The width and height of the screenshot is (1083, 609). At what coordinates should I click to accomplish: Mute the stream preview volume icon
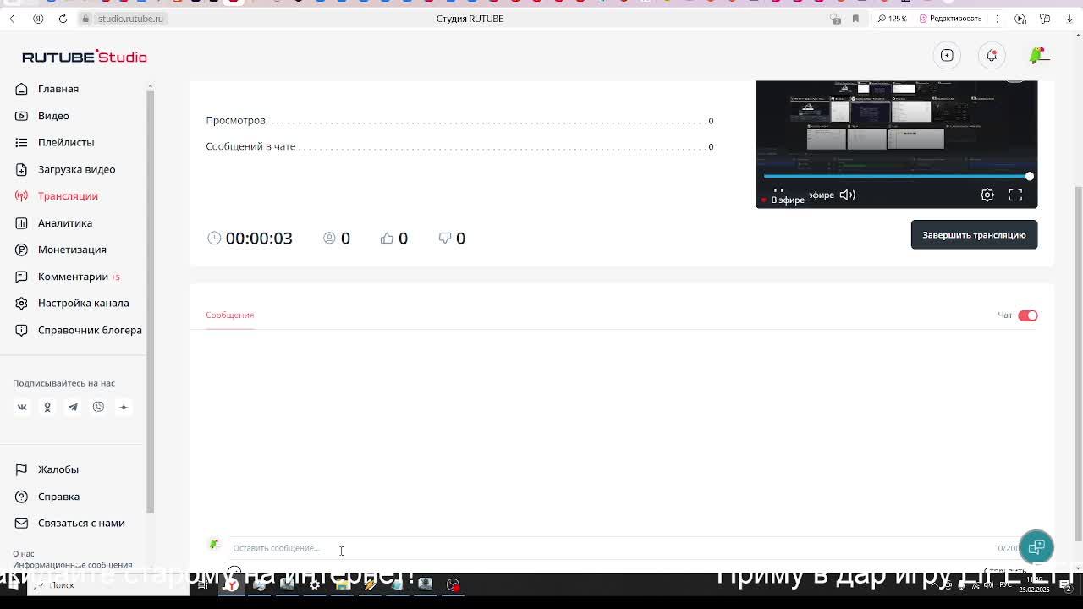[x=847, y=195]
